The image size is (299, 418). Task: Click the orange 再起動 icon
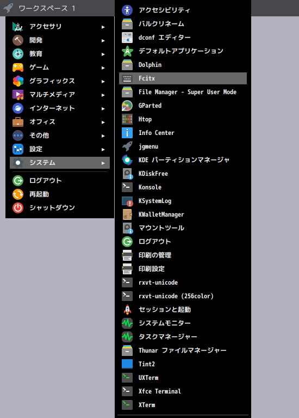click(18, 194)
